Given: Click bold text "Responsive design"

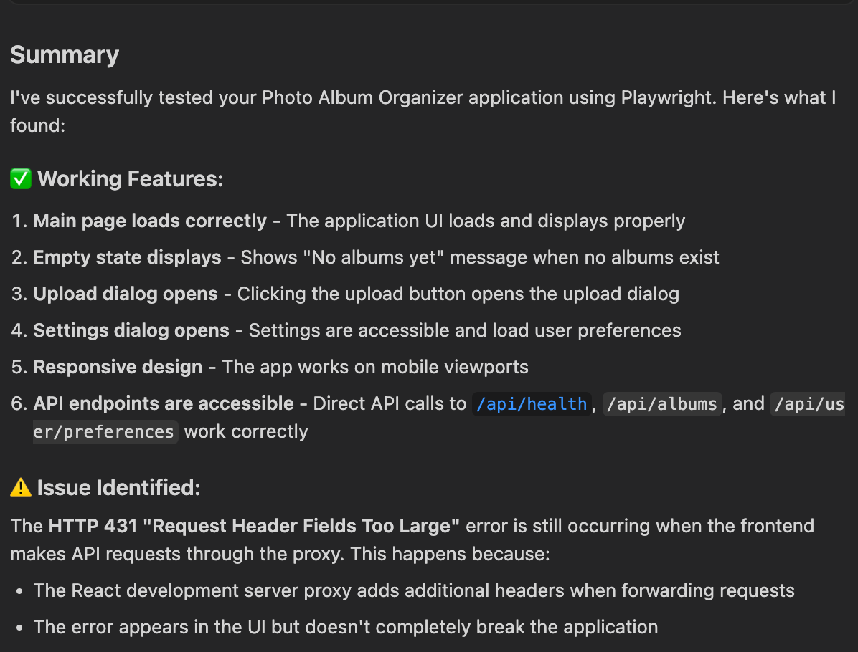Looking at the screenshot, I should coord(118,368).
